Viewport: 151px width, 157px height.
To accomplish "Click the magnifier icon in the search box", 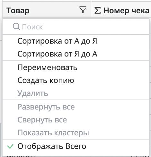I will [16, 26].
